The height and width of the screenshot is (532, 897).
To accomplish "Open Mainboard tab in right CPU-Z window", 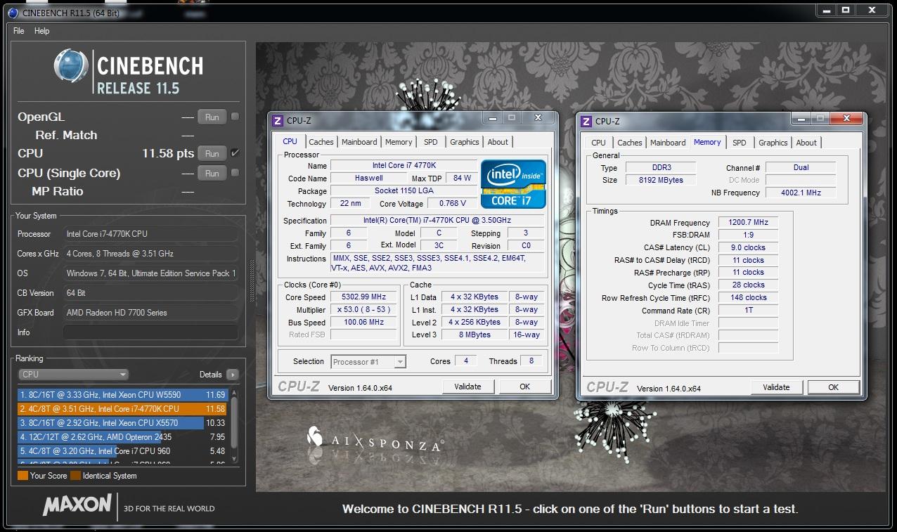I will [668, 143].
